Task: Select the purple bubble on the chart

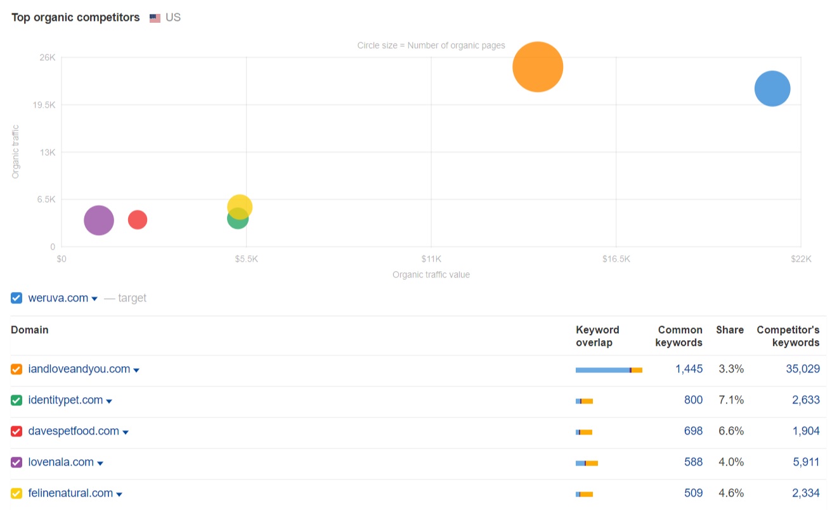Action: tap(98, 220)
